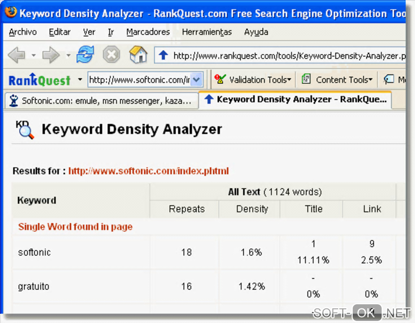Screen dimensions: 415x323
Task: Expand the RankQuest logo dropdown arrow
Action: coord(80,79)
